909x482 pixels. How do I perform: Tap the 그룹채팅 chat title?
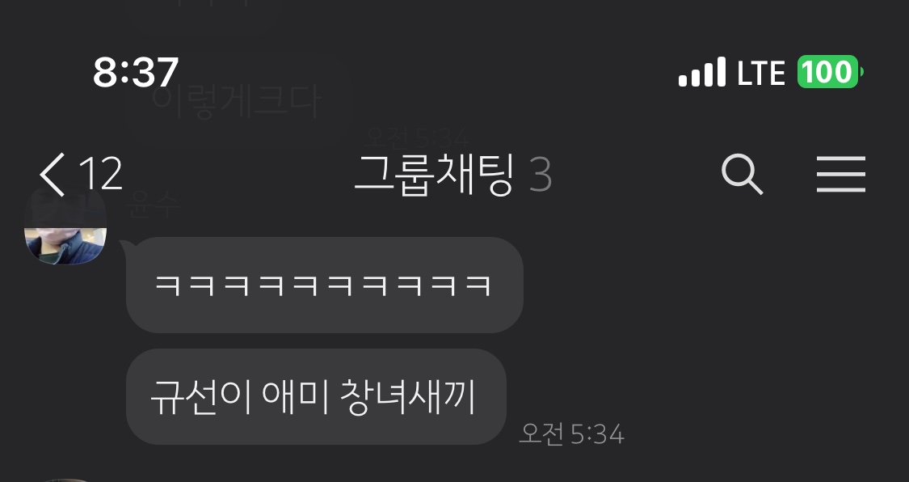[x=434, y=174]
